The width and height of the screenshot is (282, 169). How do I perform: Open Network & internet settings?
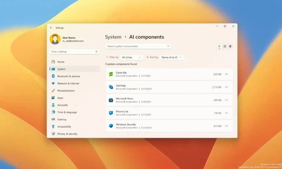coord(75,83)
